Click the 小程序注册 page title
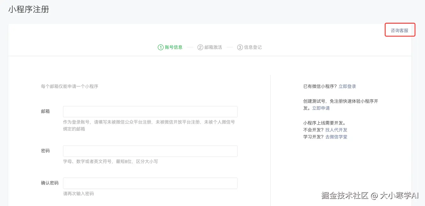This screenshot has height=206, width=425. point(29,9)
